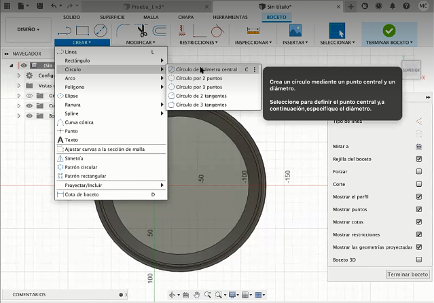Toggle Rejilla del boceto checkbox
Image resolution: width=434 pixels, height=303 pixels.
(419, 159)
